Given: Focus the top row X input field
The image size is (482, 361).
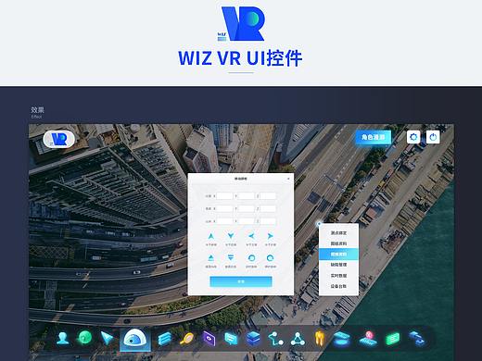Looking at the screenshot, I should (224, 196).
